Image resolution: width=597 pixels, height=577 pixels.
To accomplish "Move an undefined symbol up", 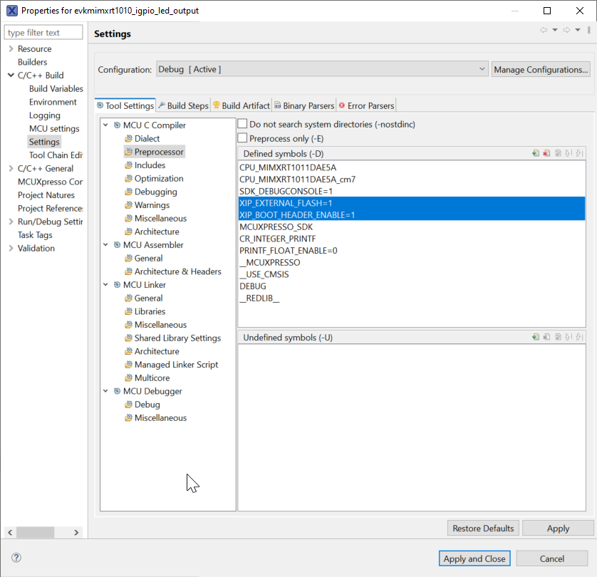I will click(569, 337).
